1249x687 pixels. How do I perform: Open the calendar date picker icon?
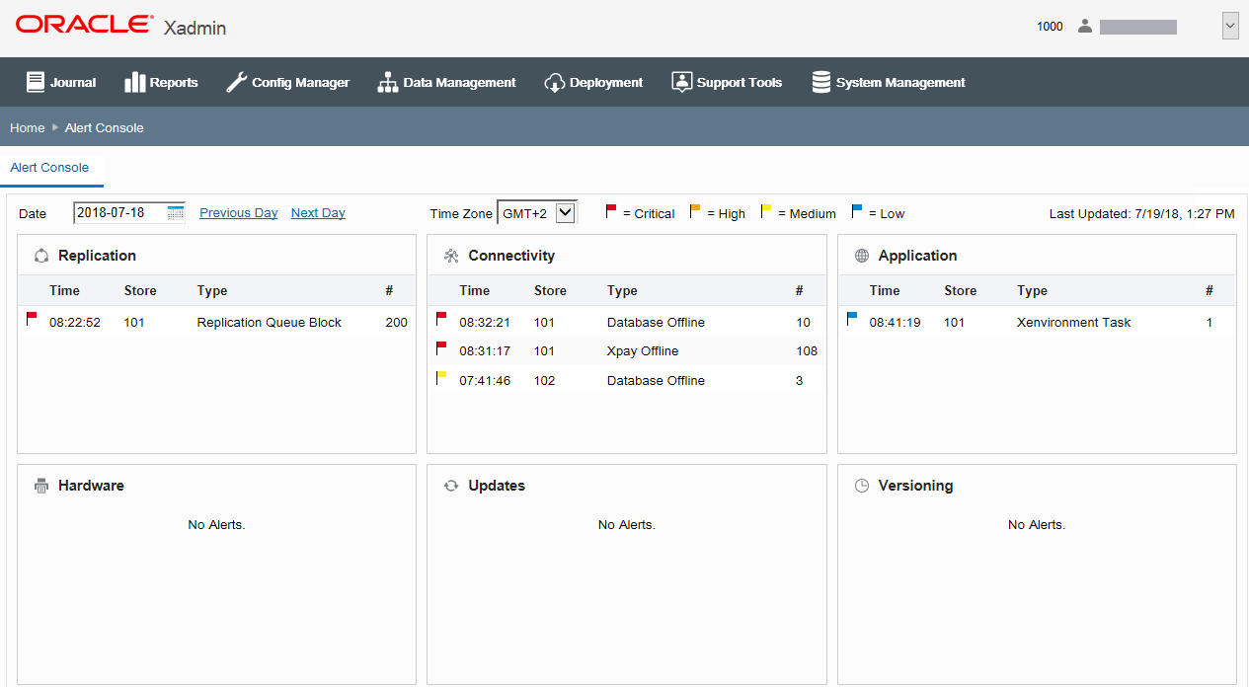coord(176,212)
